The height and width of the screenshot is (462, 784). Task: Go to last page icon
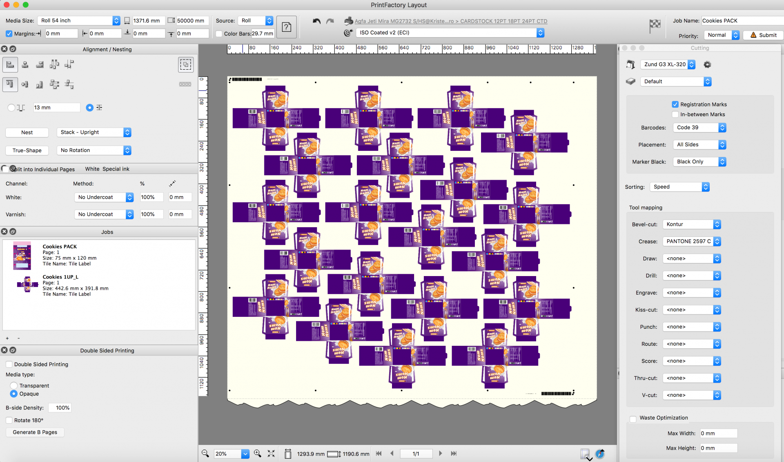click(x=454, y=453)
